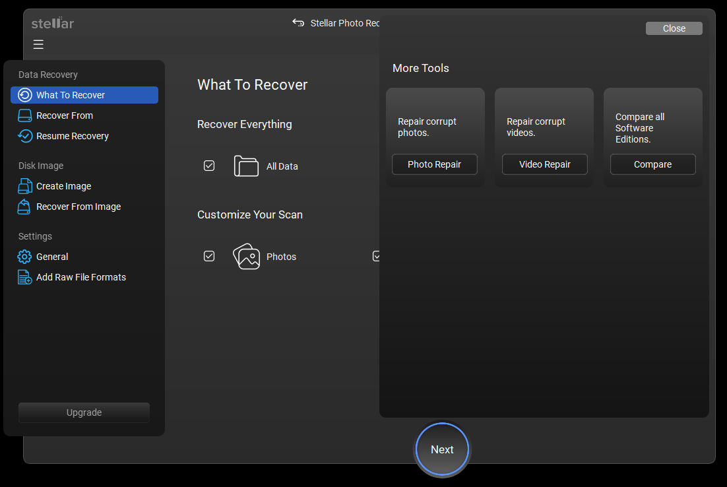Click the Add Raw File Formats icon

coord(24,277)
